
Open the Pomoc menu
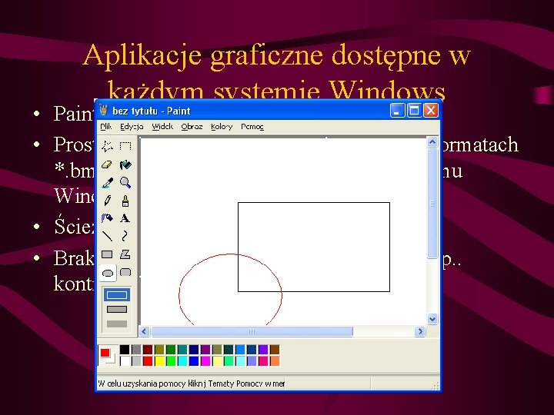point(252,126)
